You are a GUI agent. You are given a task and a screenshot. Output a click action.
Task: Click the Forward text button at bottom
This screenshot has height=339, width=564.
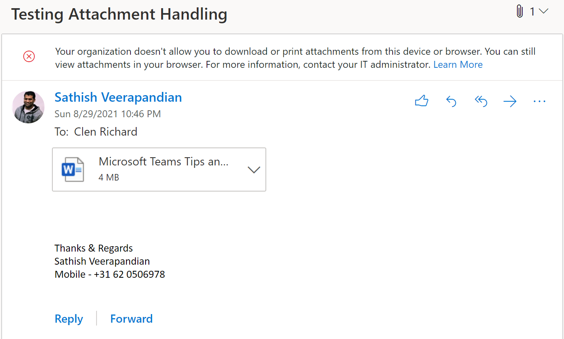click(x=131, y=319)
